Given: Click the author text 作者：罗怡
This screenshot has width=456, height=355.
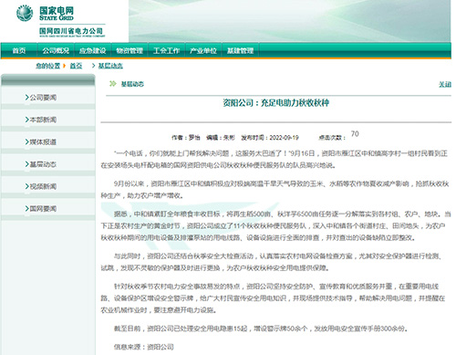Looking at the screenshot, I should tap(186, 138).
